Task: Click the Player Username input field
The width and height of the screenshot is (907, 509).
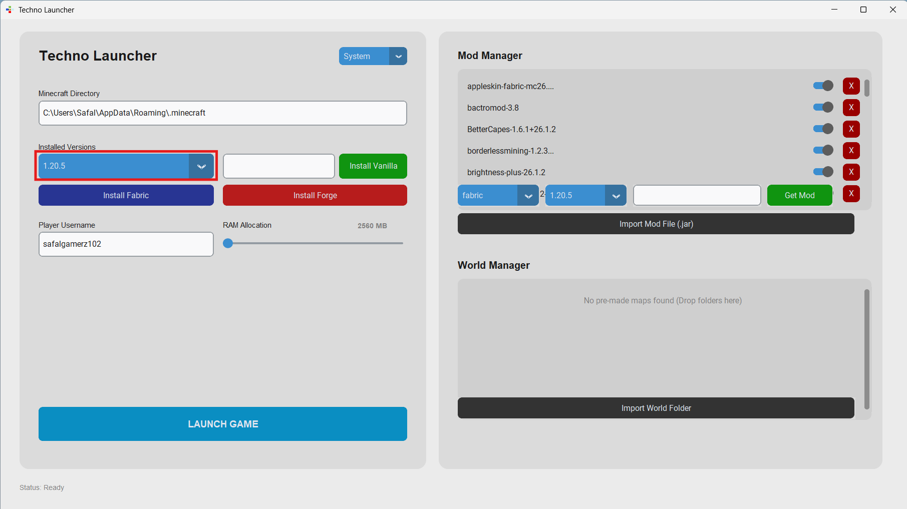Action: [x=126, y=244]
